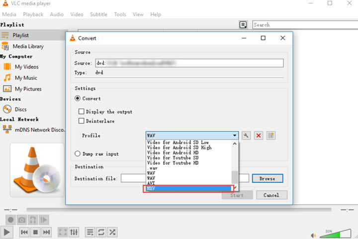Open the edit profile wrench icon

[246, 135]
